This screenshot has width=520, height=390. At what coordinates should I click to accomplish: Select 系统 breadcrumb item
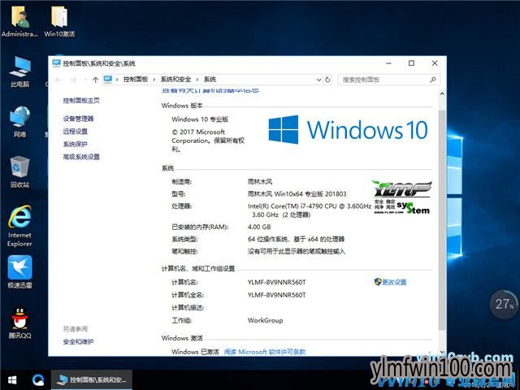coord(210,80)
